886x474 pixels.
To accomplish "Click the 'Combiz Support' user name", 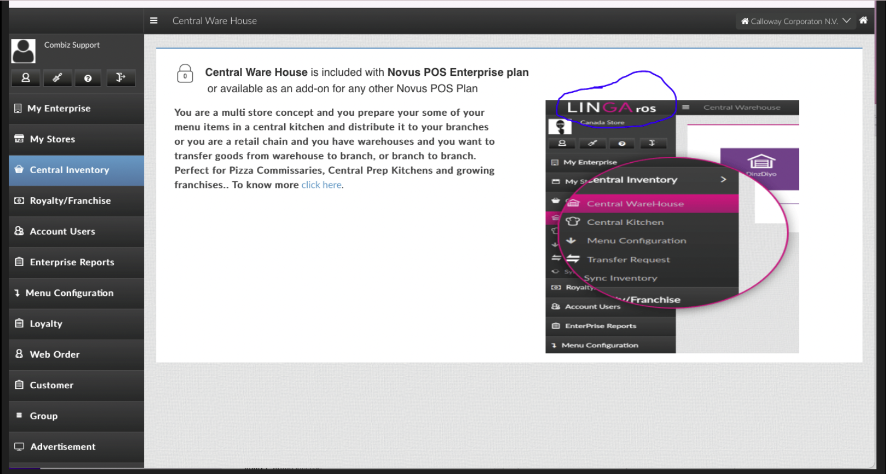I will coord(72,45).
